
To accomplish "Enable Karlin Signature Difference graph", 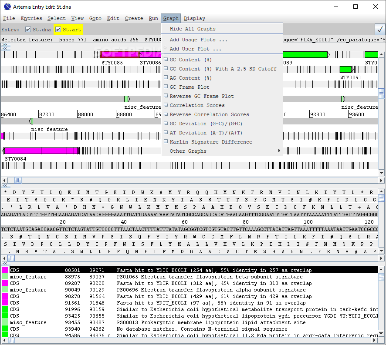I will click(166, 141).
